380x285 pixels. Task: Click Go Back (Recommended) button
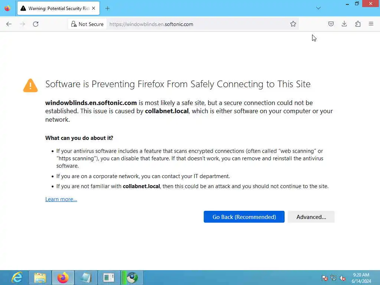[244, 217]
